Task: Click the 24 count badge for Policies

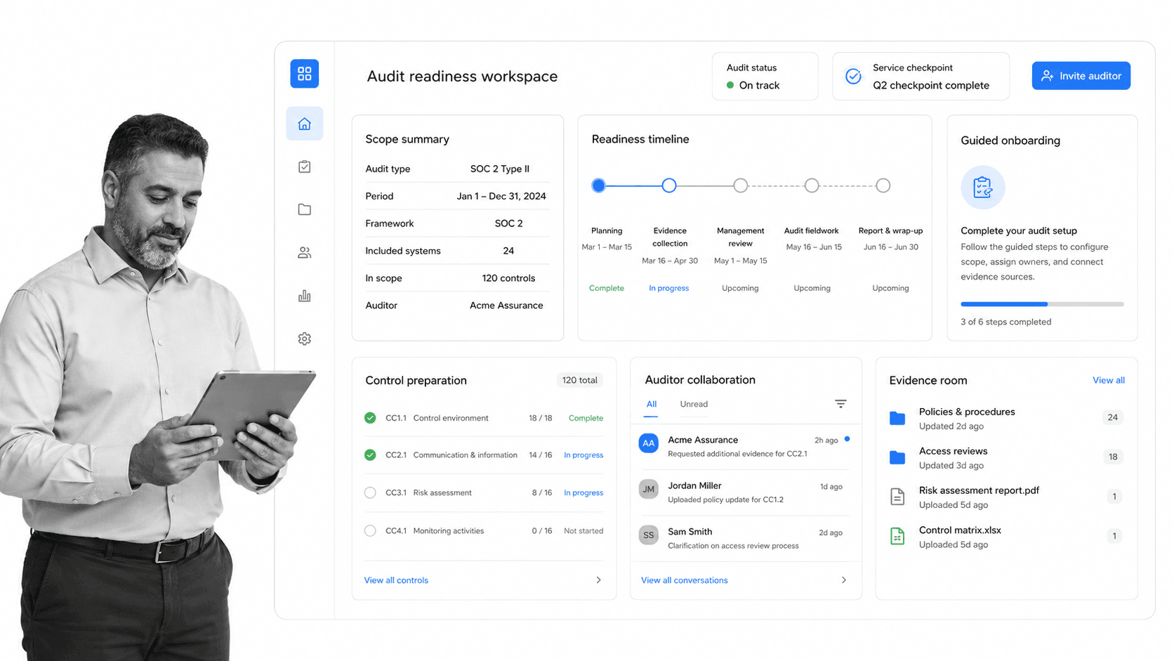Action: pos(1112,417)
